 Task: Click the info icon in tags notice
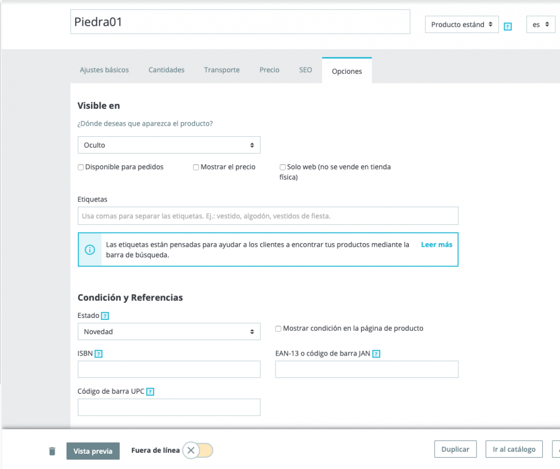tap(90, 249)
